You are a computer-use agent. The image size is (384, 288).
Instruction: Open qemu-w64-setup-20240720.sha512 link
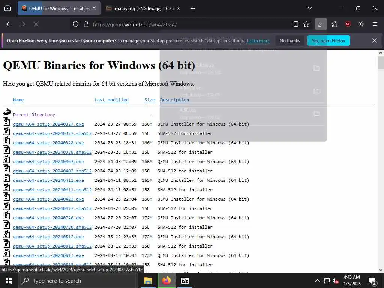point(52,228)
